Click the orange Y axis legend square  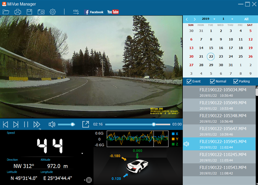[173, 139]
